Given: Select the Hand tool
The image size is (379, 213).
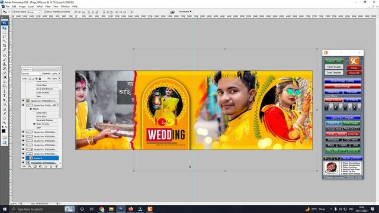Looking at the screenshot, I should pos(4,118).
